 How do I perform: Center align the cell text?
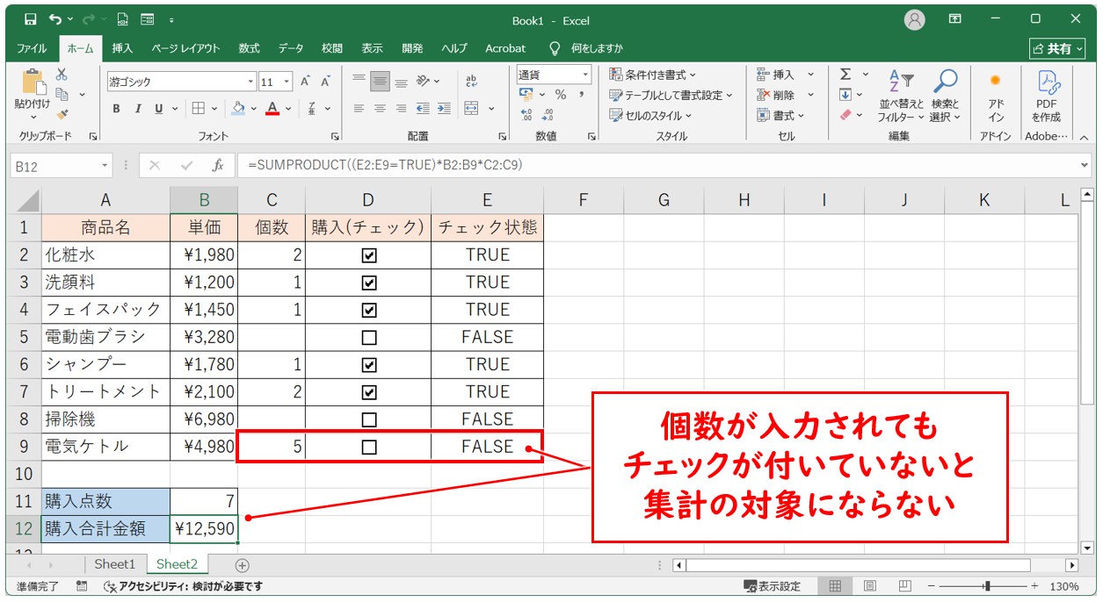[380, 108]
